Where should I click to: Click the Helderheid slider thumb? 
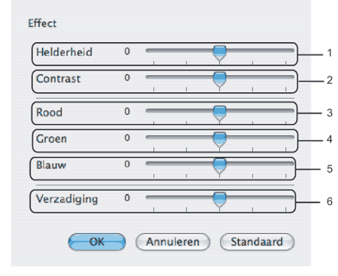(x=219, y=53)
